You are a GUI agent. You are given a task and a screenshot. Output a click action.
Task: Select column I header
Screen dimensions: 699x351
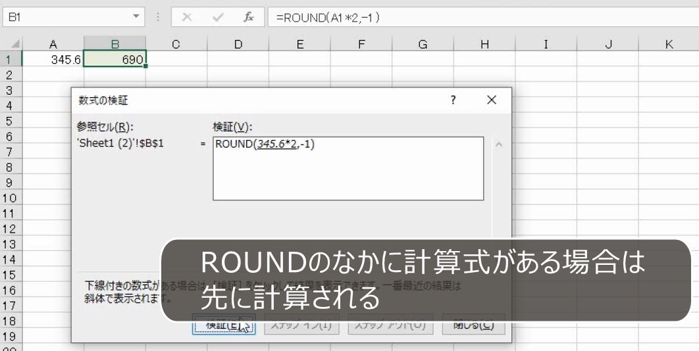[546, 44]
